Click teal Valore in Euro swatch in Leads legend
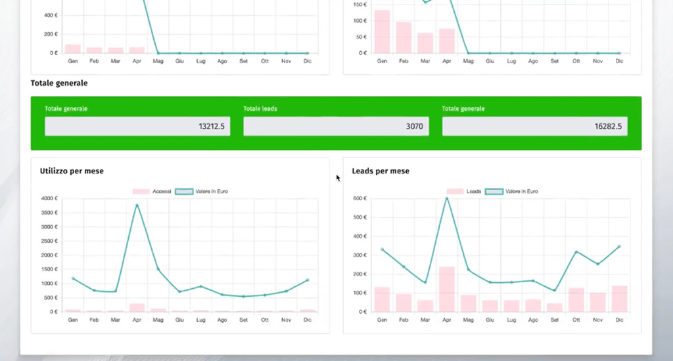Image resolution: width=673 pixels, height=361 pixels. (494, 191)
